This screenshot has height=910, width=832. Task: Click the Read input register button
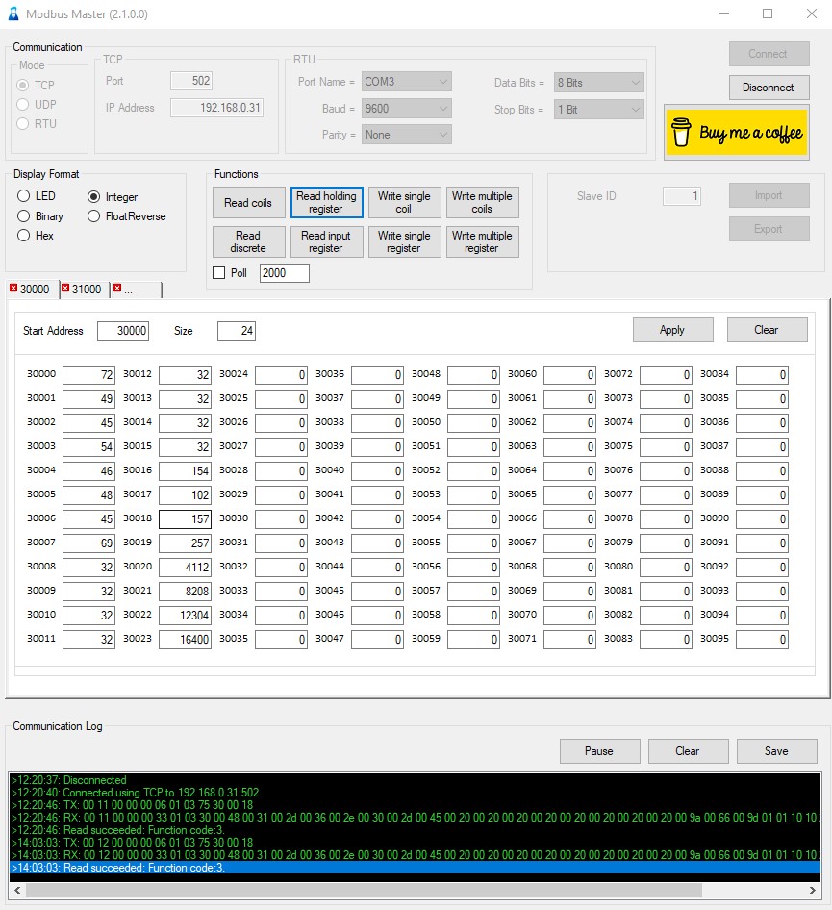[326, 241]
